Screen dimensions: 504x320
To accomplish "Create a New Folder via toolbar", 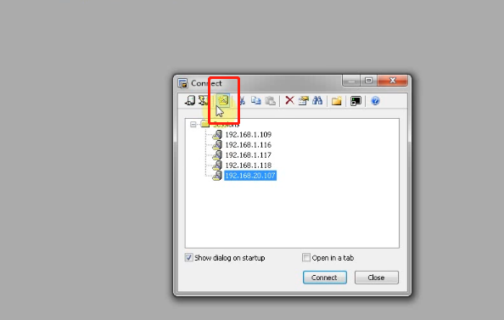I will (x=336, y=101).
